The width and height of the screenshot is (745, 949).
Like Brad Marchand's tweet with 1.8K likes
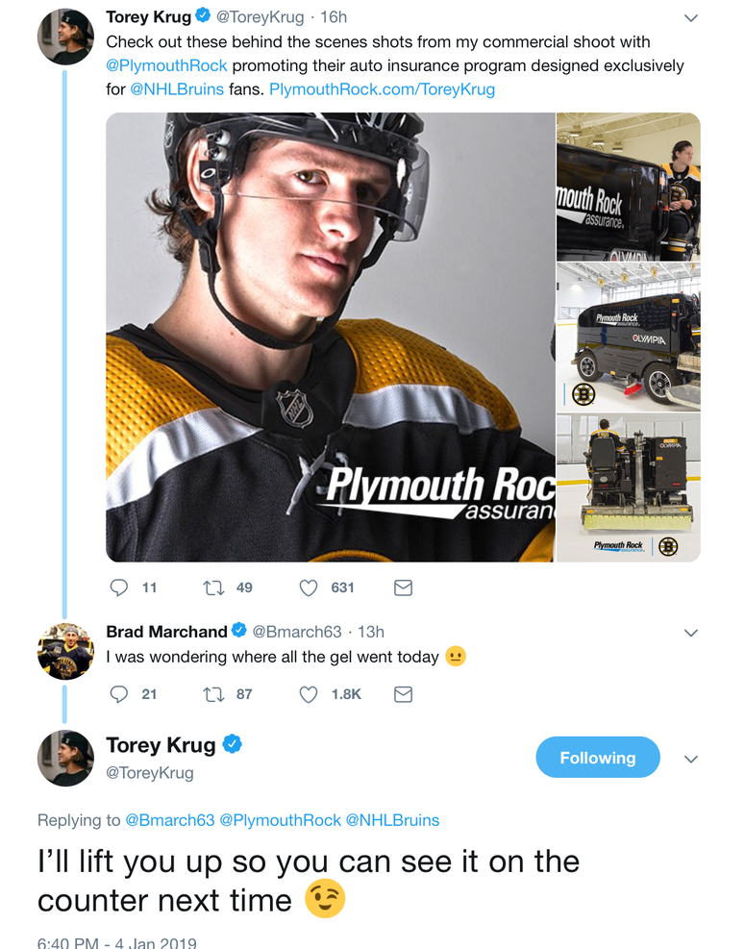coord(309,694)
